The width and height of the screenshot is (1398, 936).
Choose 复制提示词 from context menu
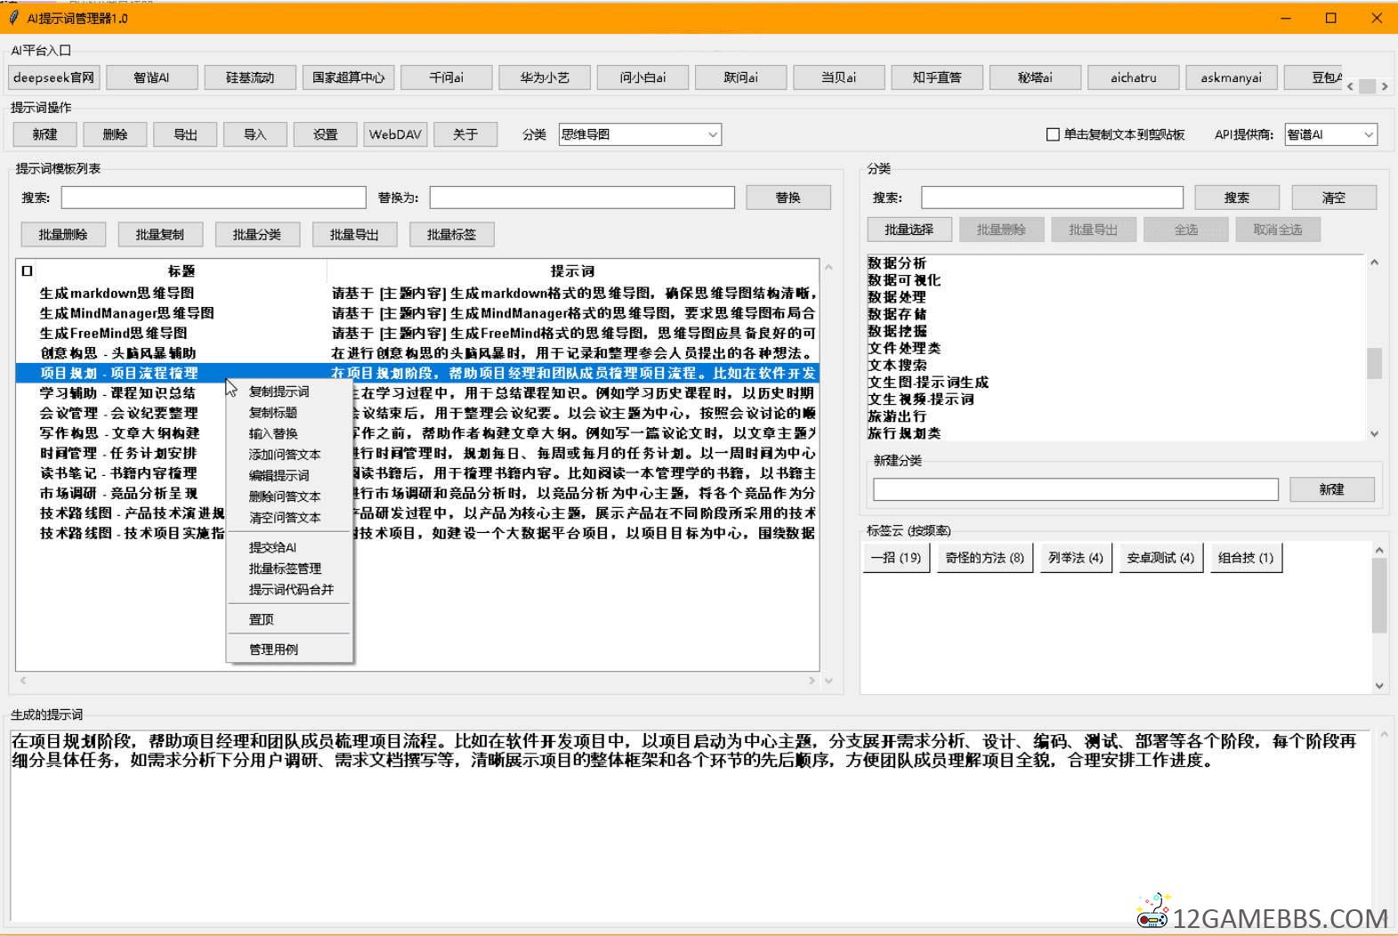tap(290, 391)
